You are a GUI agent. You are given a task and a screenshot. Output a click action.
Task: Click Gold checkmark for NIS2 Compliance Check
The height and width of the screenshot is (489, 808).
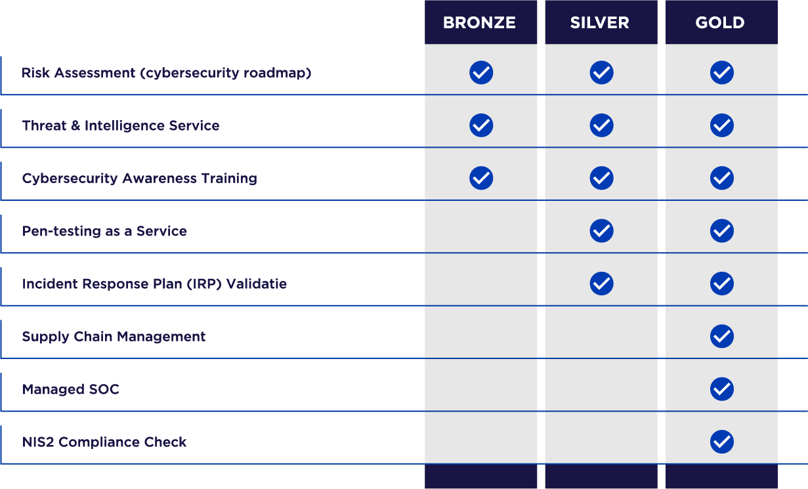pyautogui.click(x=722, y=442)
